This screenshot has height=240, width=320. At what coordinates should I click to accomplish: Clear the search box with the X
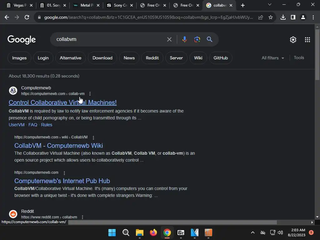coord(169,39)
